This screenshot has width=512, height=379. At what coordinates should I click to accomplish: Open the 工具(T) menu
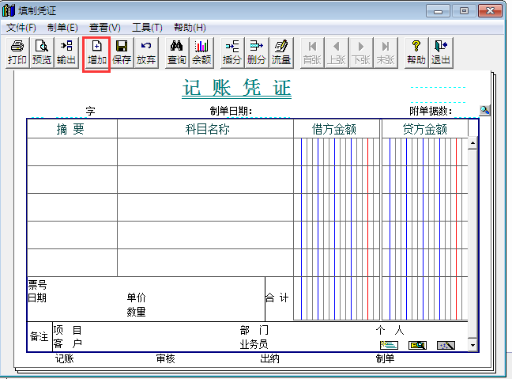click(x=147, y=28)
